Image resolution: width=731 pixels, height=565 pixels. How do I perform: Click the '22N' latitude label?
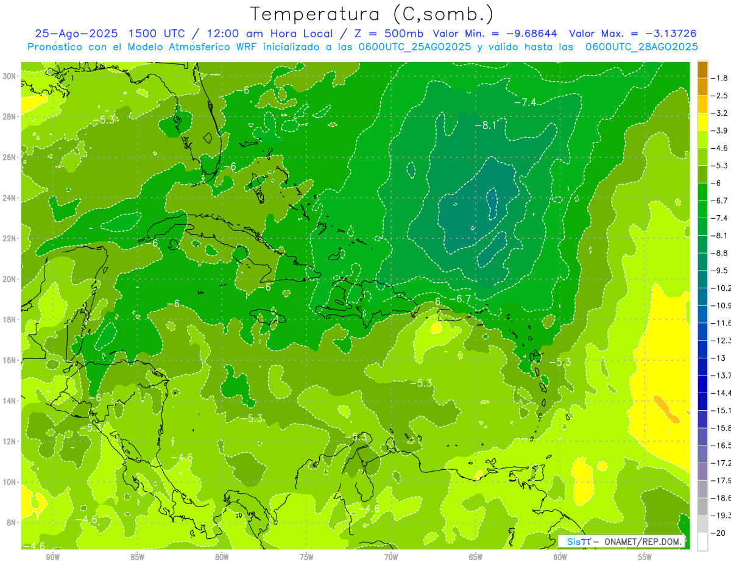click(x=10, y=238)
